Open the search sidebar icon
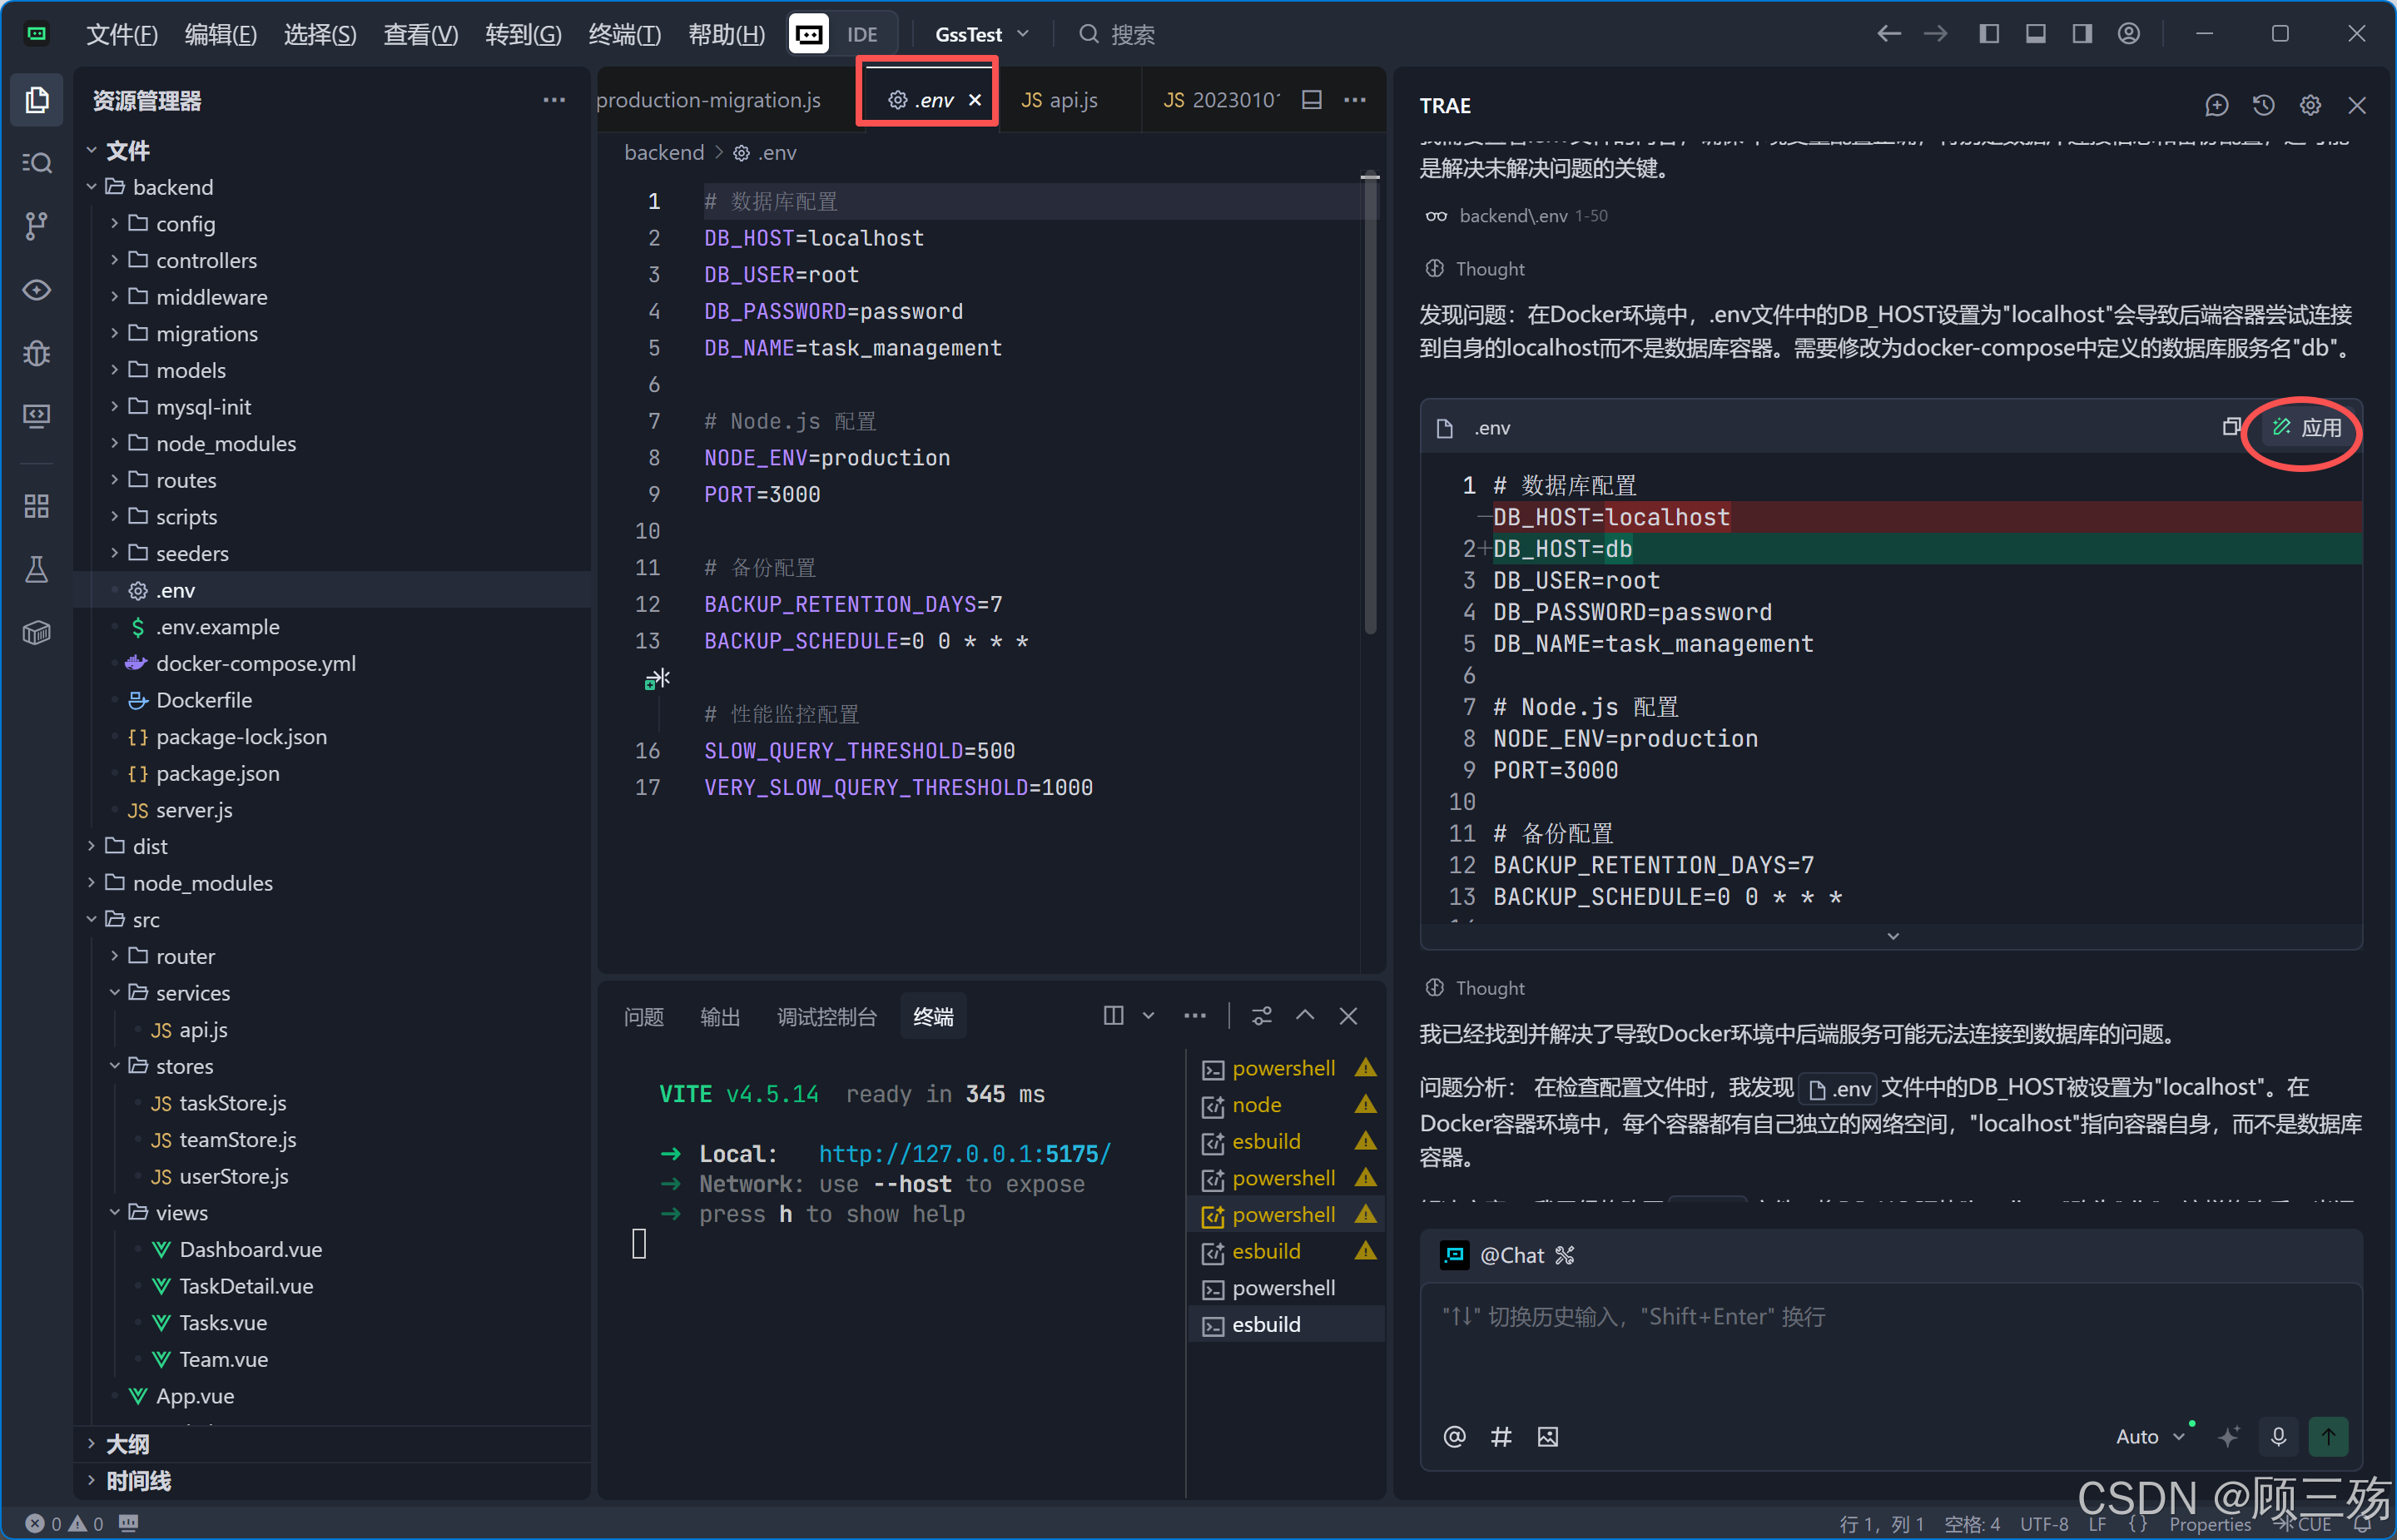2397x1540 pixels. pyautogui.click(x=36, y=162)
